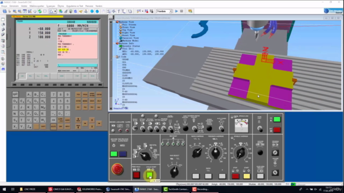Open CIMCO Edit from the taskbar

[x=60, y=189]
